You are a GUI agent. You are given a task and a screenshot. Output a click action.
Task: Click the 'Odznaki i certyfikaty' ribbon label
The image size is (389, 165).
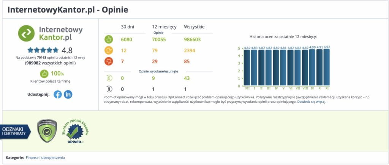15,132
